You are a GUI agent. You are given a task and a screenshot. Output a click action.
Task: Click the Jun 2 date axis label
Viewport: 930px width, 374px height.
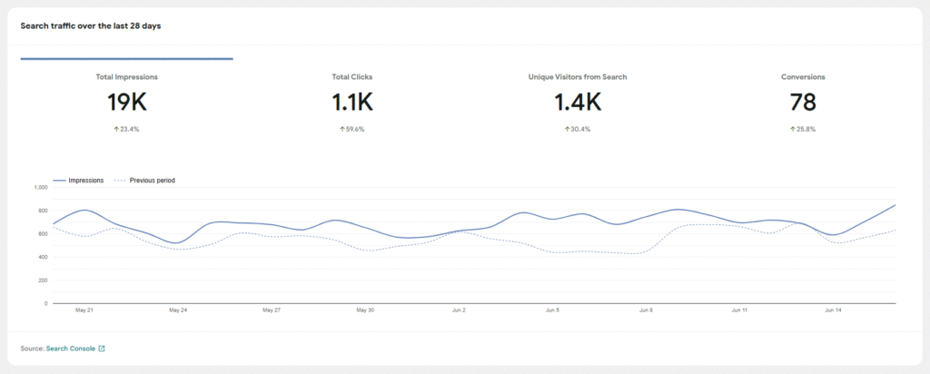459,310
